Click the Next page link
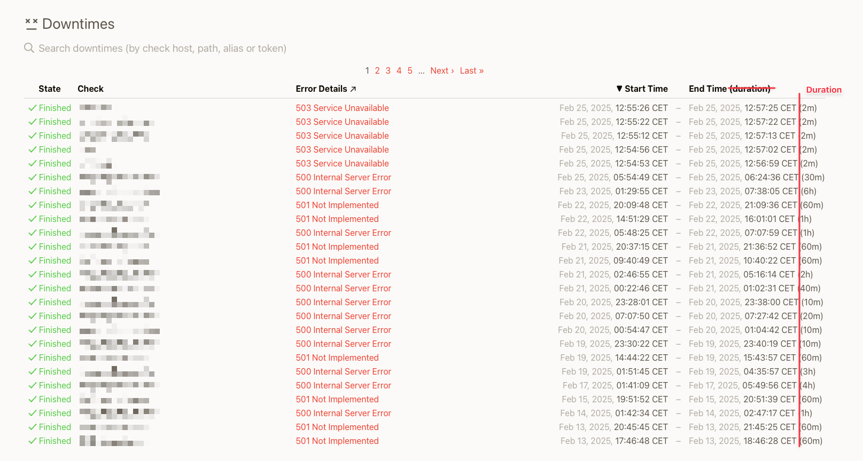This screenshot has height=461, width=863. (442, 70)
